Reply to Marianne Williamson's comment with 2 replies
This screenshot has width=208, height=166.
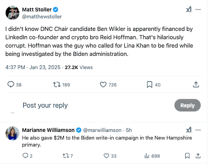click(25, 156)
